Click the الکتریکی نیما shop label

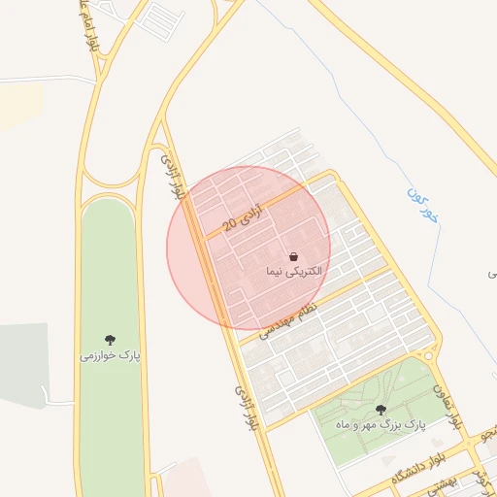[x=294, y=271]
